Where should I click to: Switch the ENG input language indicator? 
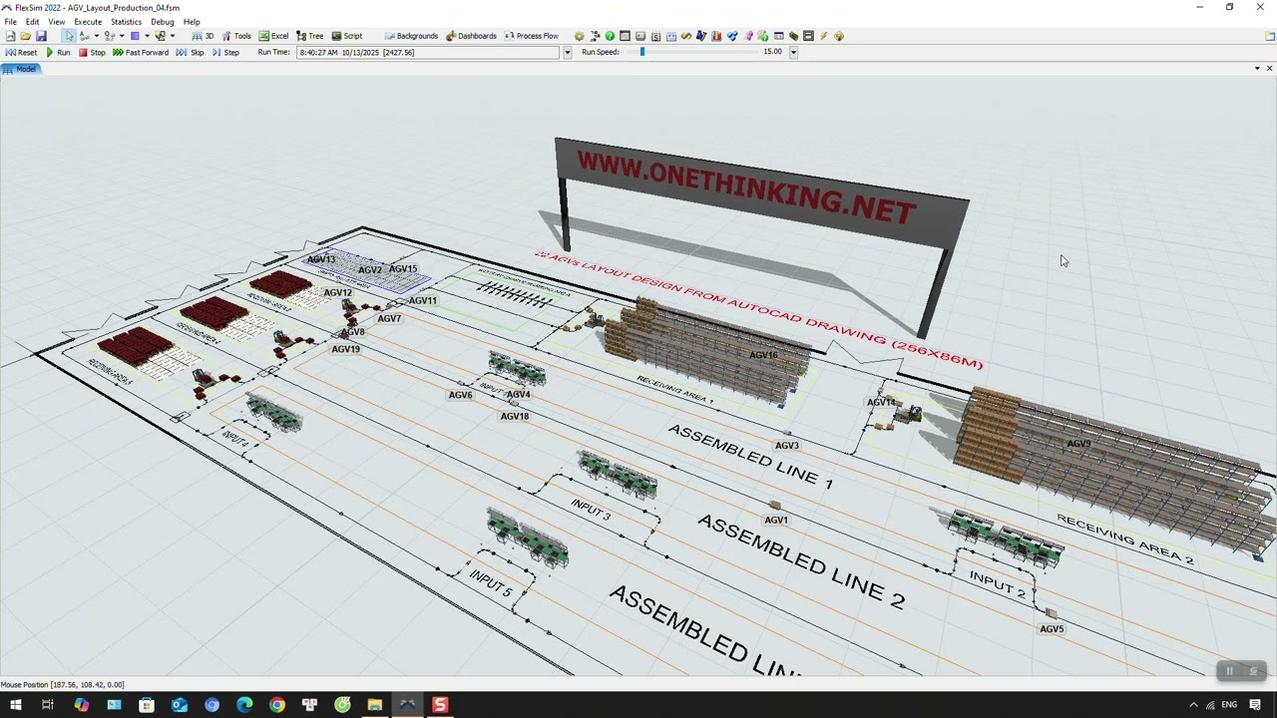click(1229, 705)
